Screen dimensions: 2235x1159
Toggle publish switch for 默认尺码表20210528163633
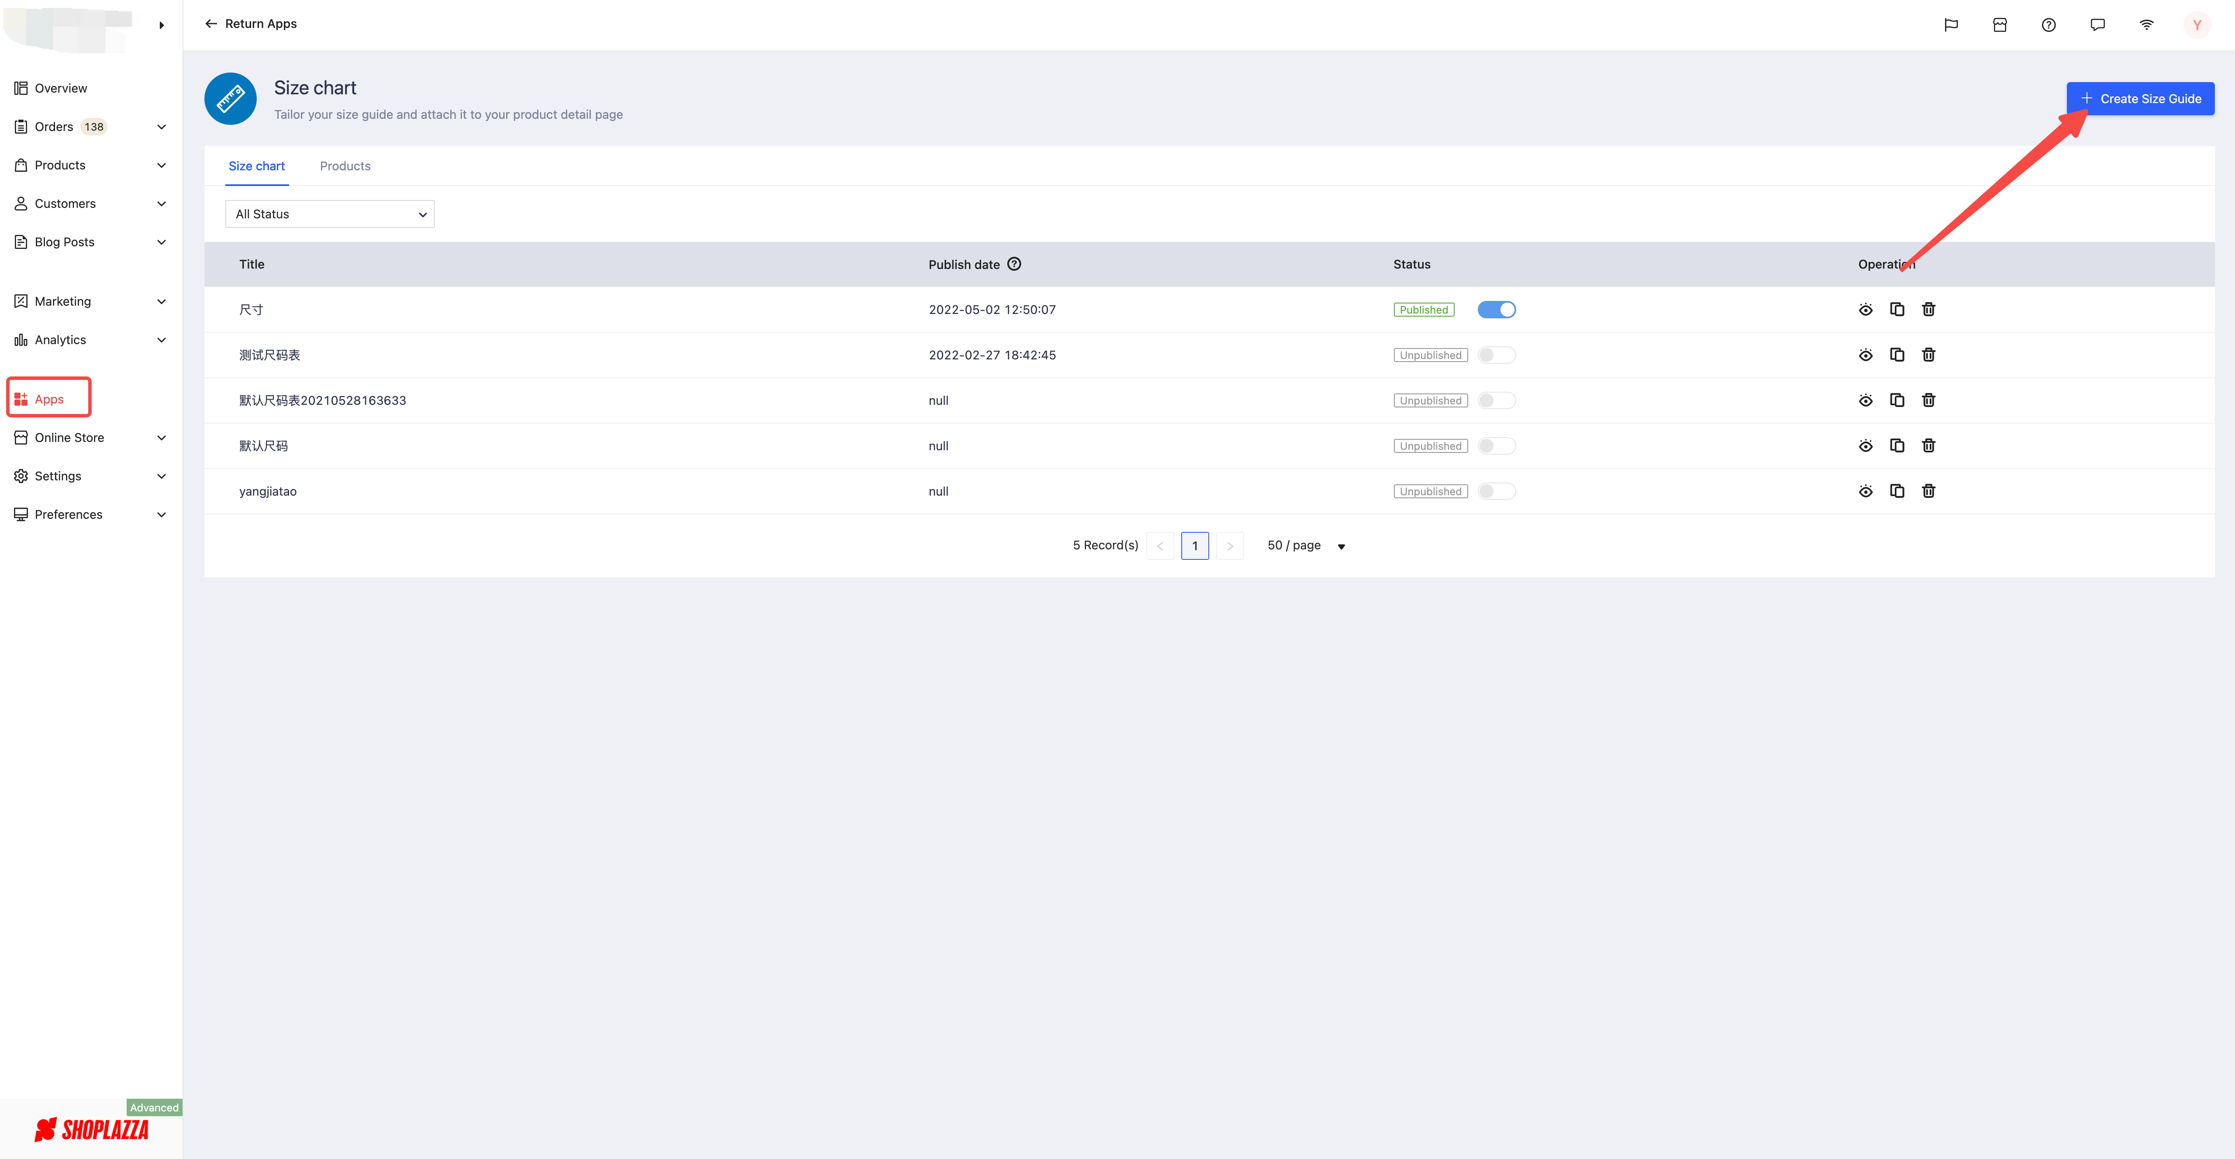tap(1496, 400)
